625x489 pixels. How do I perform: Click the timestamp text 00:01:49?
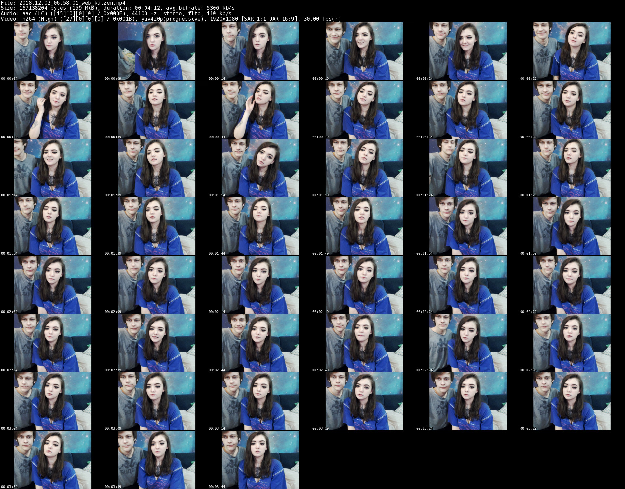tap(321, 254)
